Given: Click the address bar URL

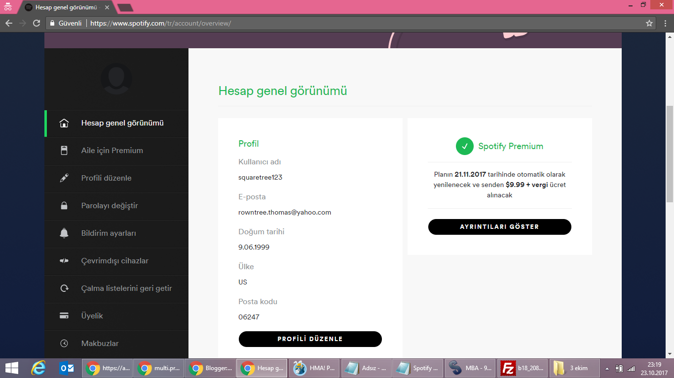Looking at the screenshot, I should [161, 23].
